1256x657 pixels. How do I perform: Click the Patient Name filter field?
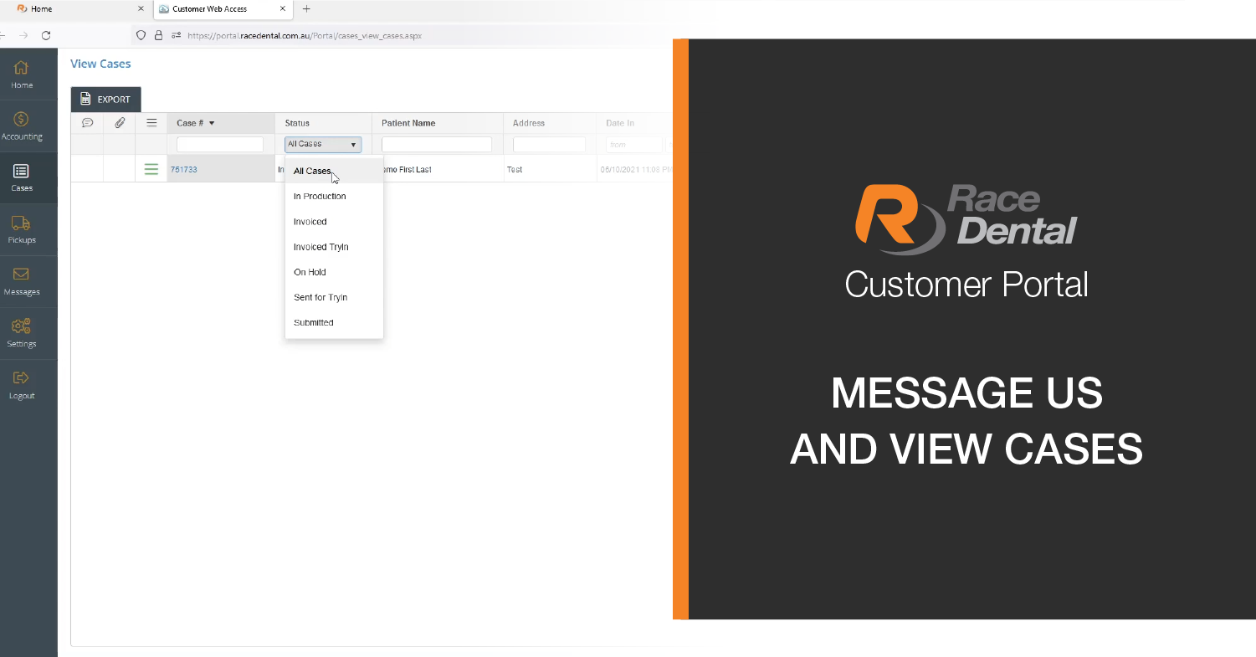(x=436, y=145)
